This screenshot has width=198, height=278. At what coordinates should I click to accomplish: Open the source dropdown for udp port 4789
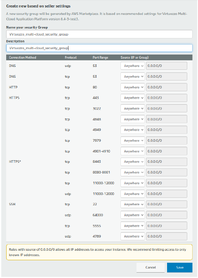133,236
